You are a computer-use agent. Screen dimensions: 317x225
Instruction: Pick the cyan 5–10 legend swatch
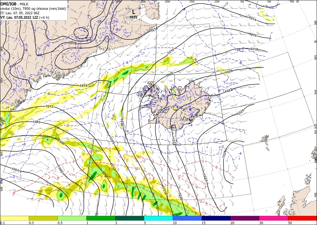click(158, 218)
